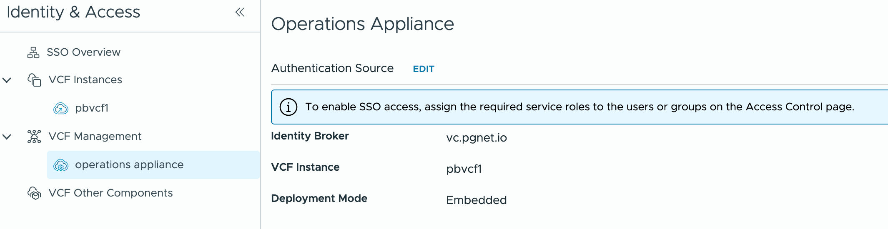888x229 pixels.
Task: Click the SSO access banner message text
Action: [x=579, y=107]
